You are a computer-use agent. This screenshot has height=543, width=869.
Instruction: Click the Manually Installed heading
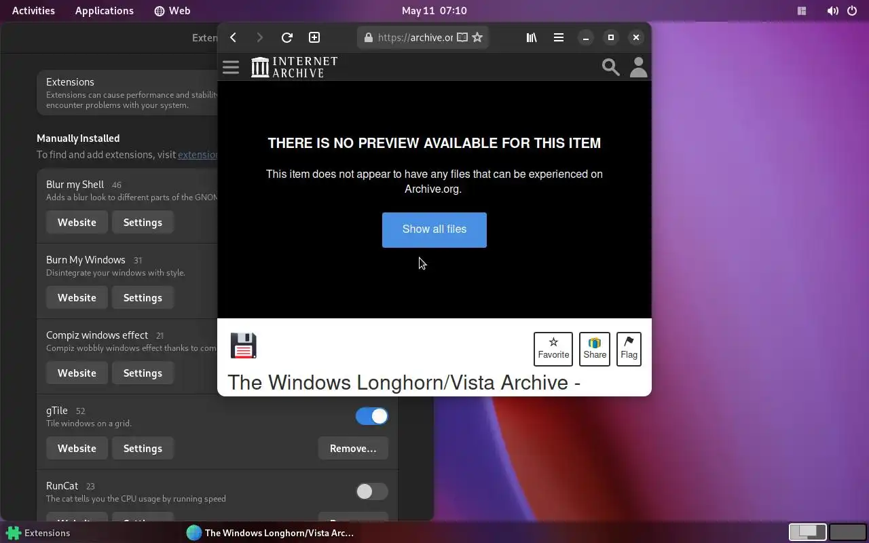pos(78,138)
